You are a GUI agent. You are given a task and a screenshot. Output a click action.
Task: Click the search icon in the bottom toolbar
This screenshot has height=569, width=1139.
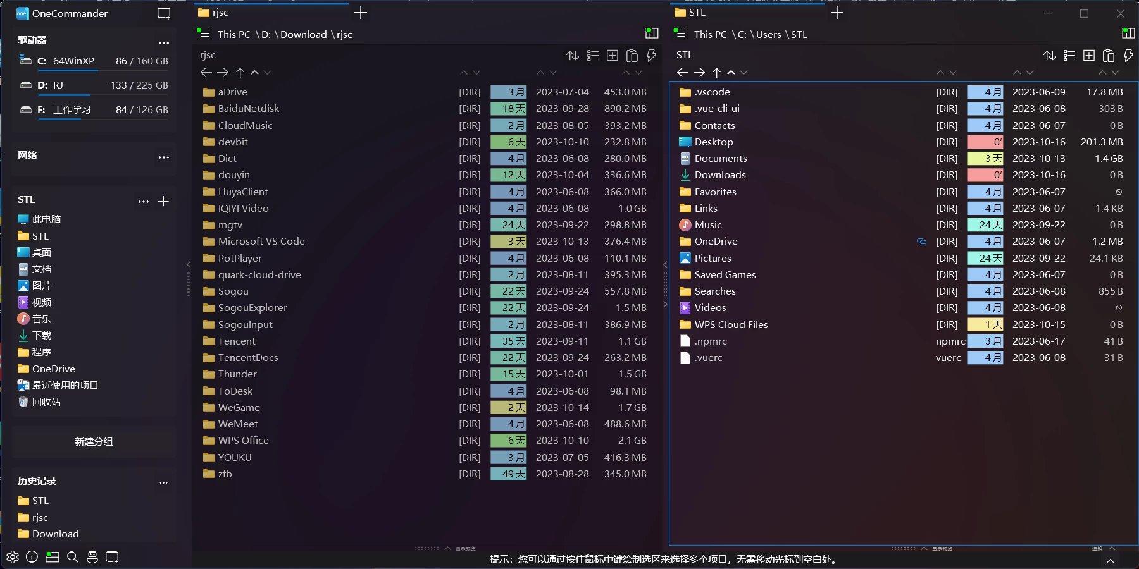[x=73, y=557]
